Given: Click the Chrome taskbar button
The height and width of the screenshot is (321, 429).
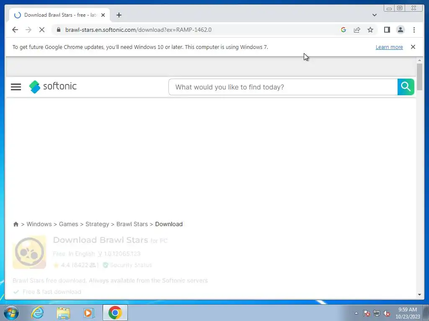Looking at the screenshot, I should [115, 313].
